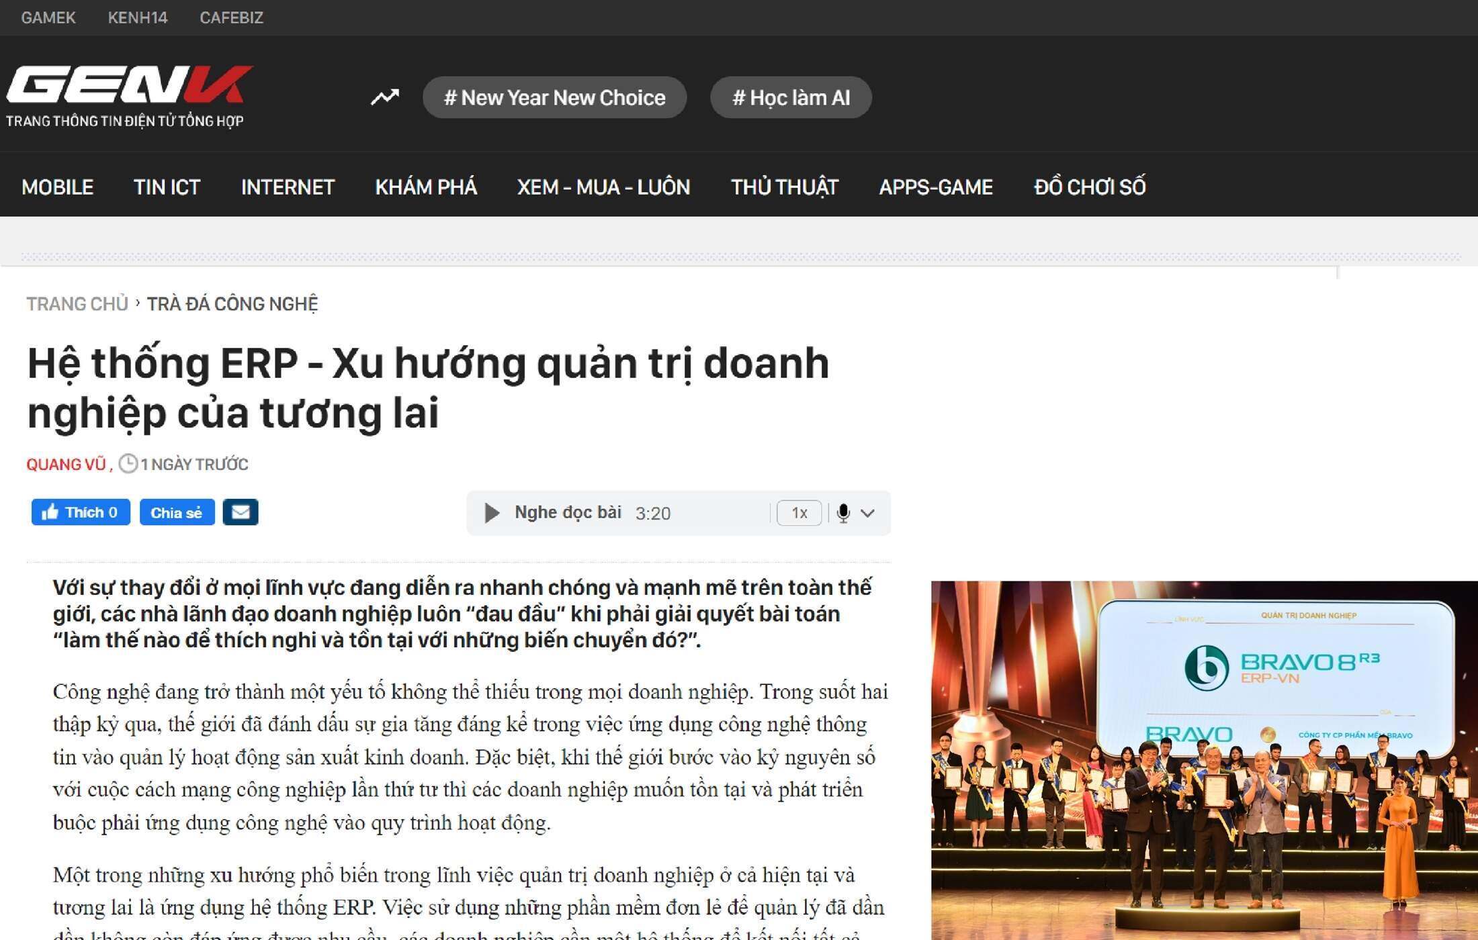1478x940 pixels.
Task: Open the # New Year New Choice tag
Action: tap(554, 98)
